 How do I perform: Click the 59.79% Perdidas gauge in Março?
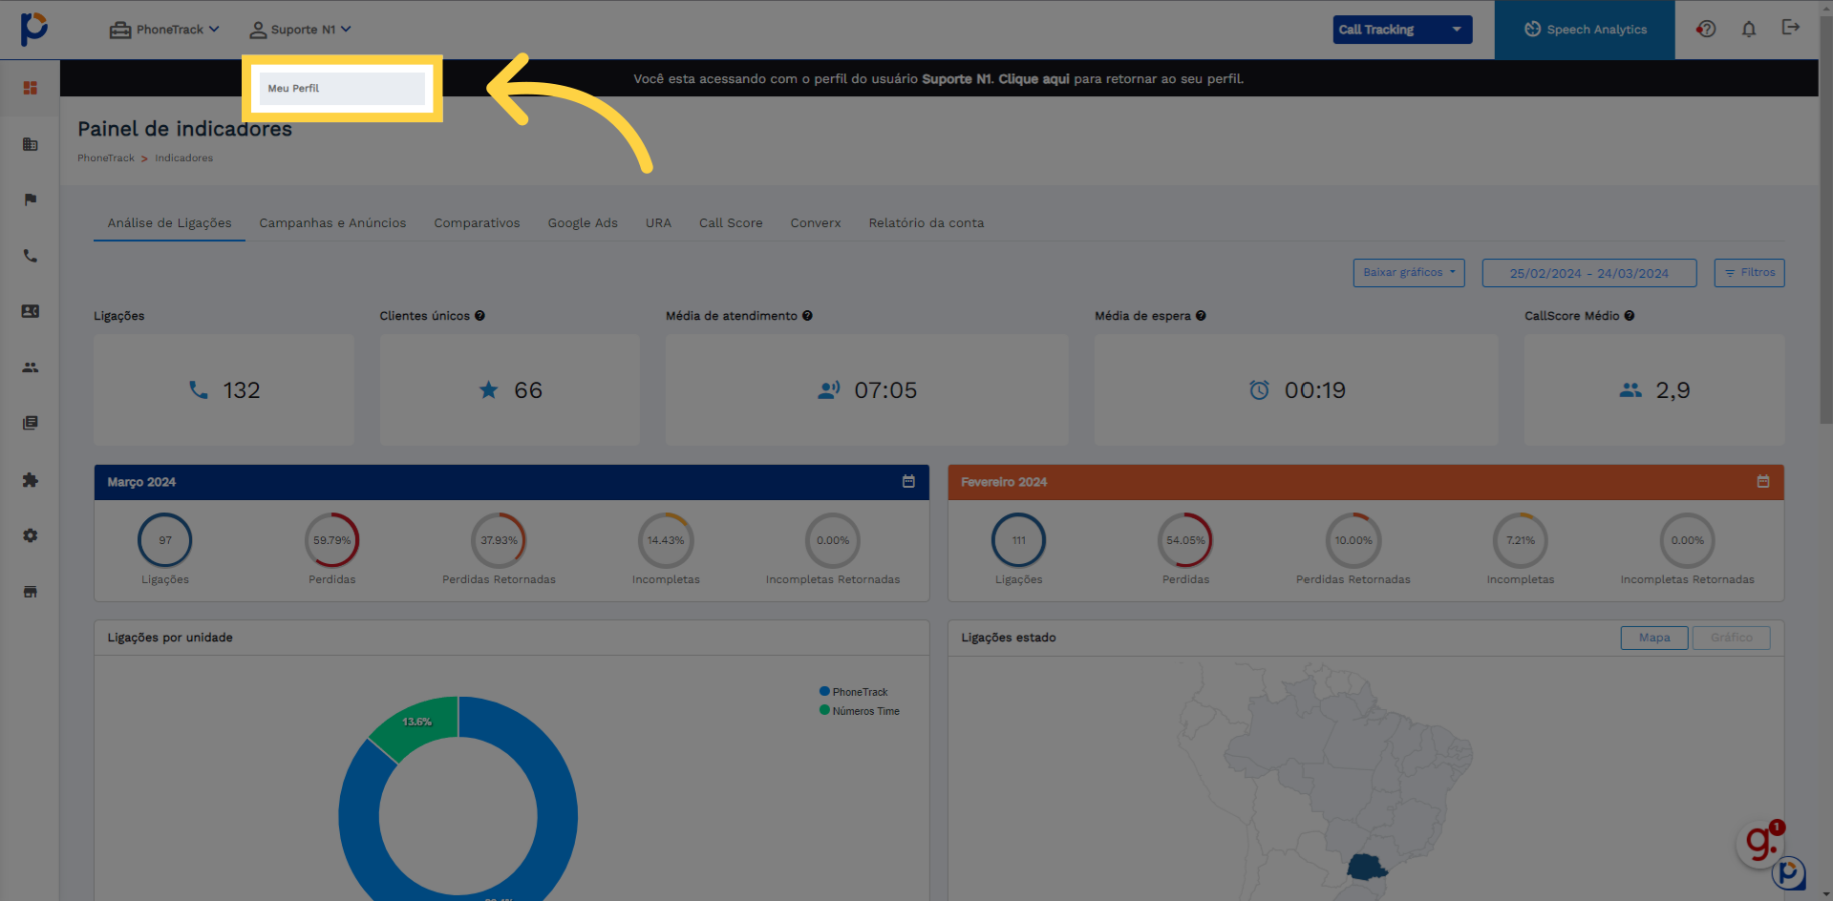331,540
